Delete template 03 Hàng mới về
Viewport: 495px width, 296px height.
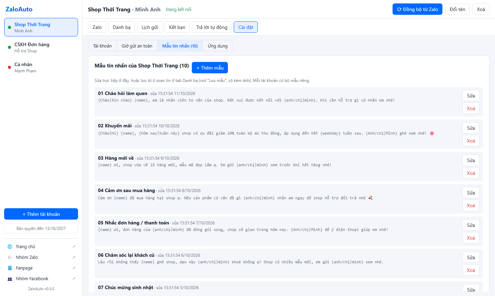click(471, 173)
